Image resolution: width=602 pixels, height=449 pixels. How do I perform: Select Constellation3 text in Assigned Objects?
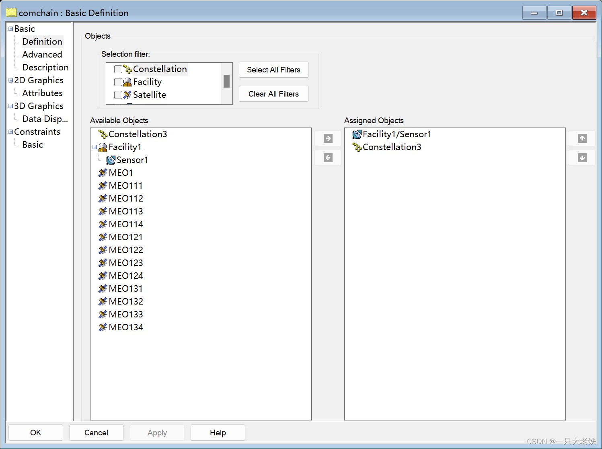(x=392, y=147)
